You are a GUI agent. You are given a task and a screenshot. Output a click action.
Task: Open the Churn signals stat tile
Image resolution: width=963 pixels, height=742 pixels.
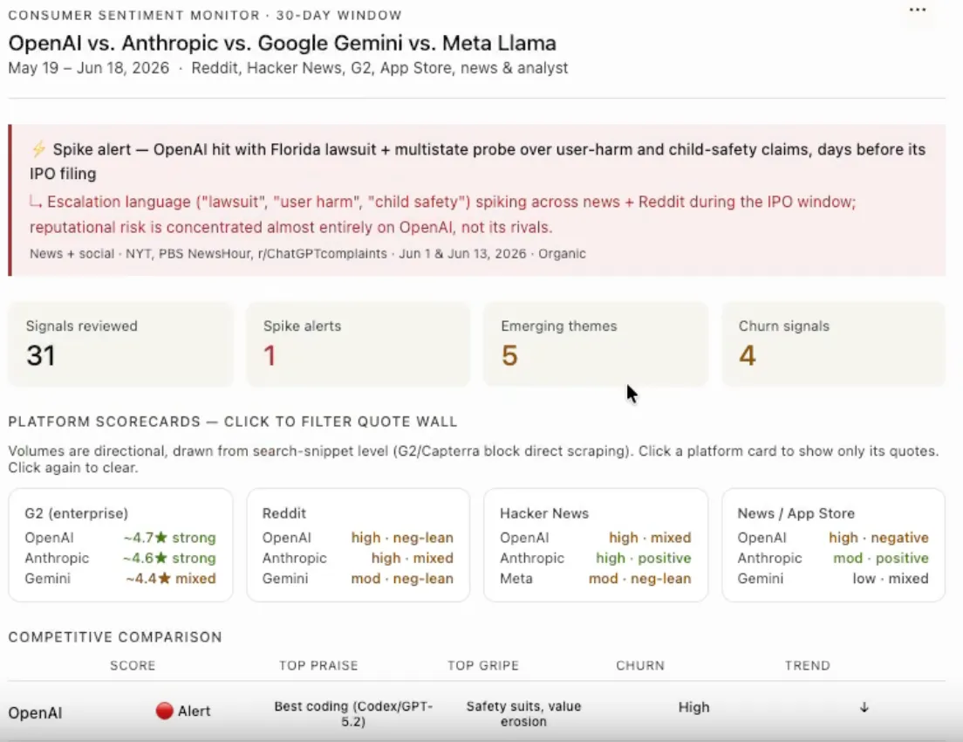(x=833, y=344)
